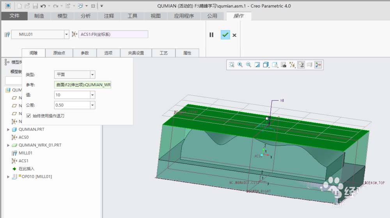Open the 原始点 dashboard tab
Image resolution: width=390 pixels, height=218 pixels.
point(59,53)
